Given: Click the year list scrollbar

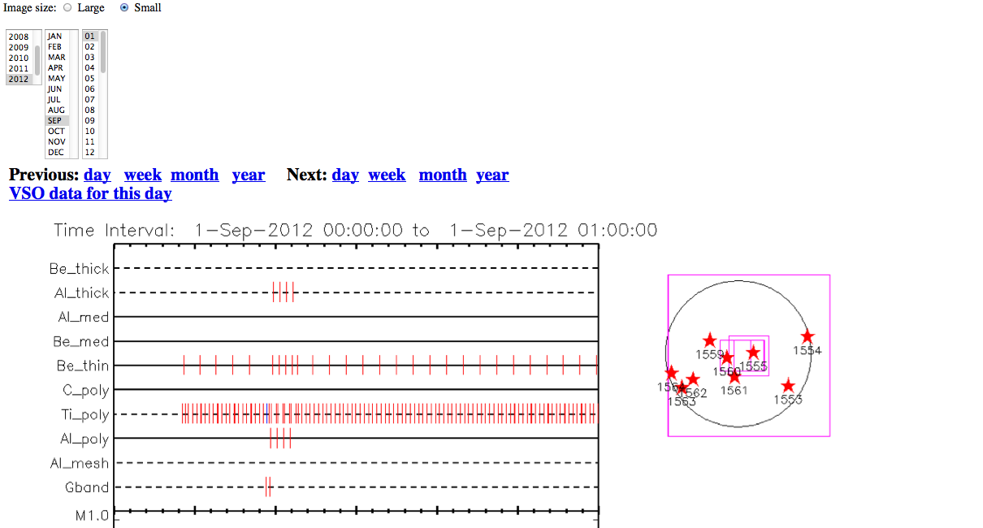Looking at the screenshot, I should [37, 57].
